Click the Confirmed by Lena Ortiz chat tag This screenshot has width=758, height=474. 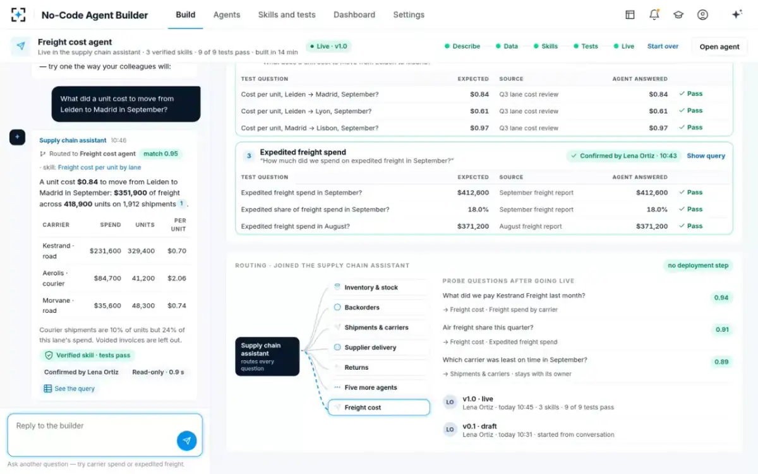point(81,372)
